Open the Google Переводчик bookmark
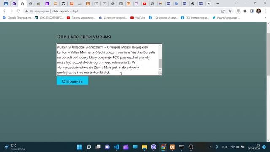This screenshot has height=152, width=270. 17,18
